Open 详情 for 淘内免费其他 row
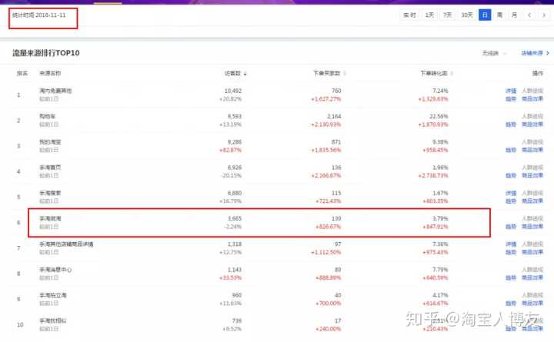This screenshot has height=342, width=554. pos(510,91)
